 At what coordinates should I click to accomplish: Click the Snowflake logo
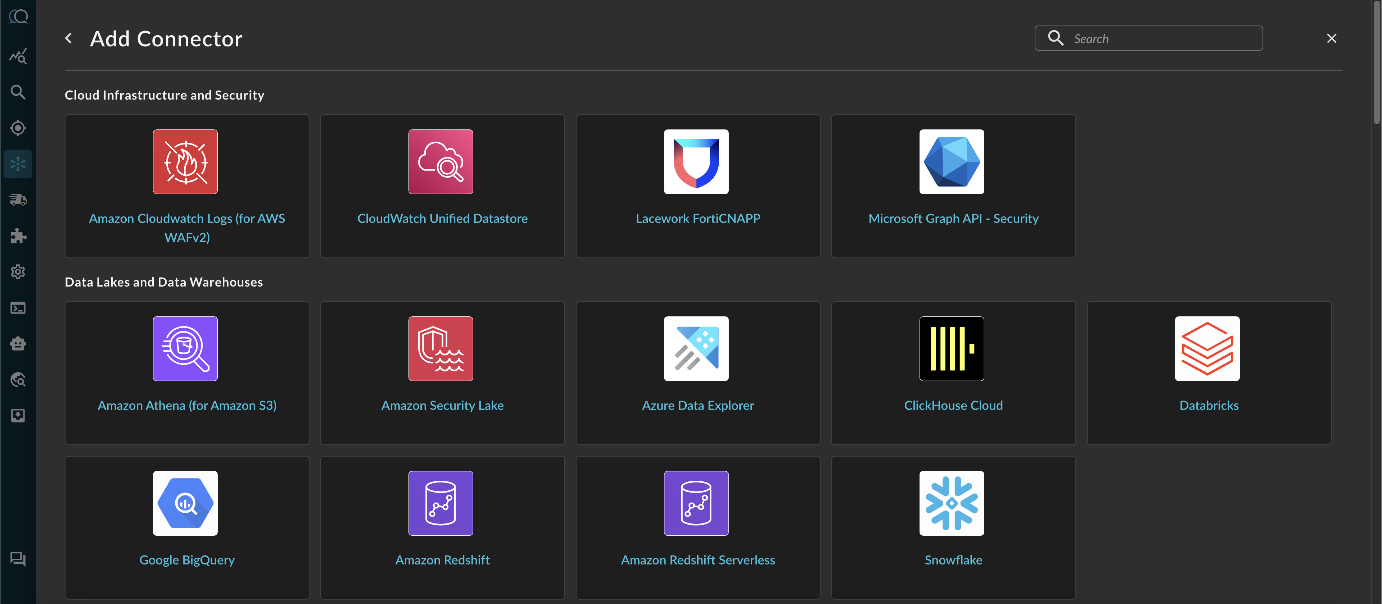coord(952,503)
